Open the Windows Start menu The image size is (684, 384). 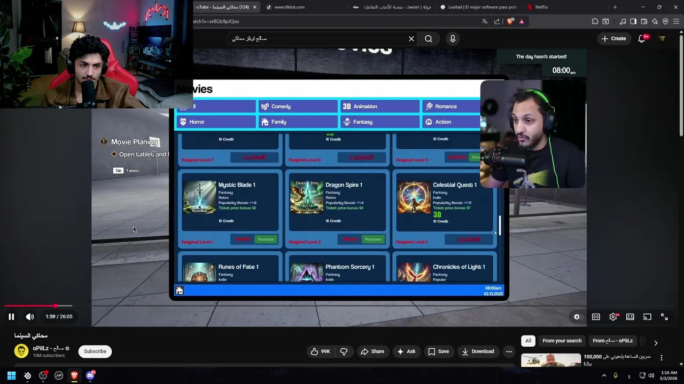11,375
